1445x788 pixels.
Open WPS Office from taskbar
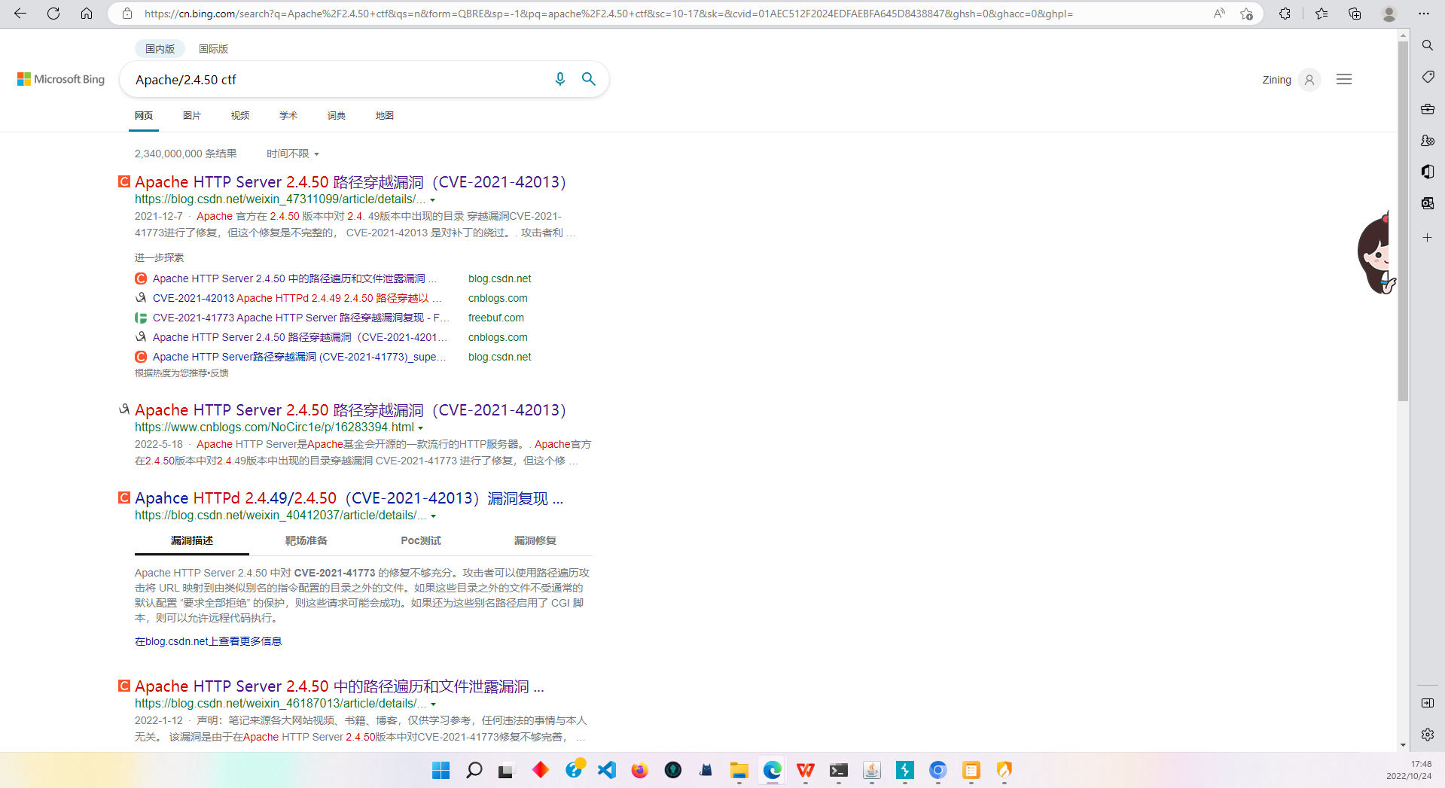click(x=806, y=770)
